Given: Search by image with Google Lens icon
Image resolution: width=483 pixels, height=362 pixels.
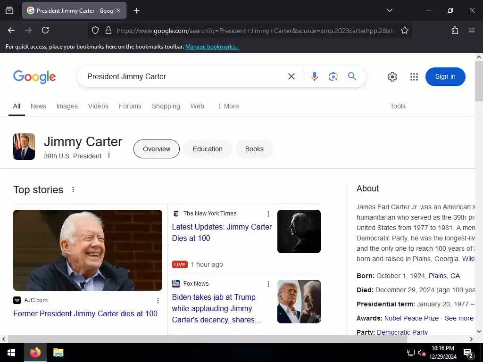Looking at the screenshot, I should coord(333,76).
